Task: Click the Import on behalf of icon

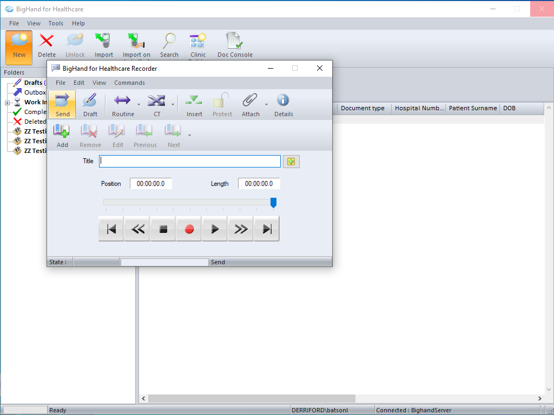Action: coord(136,41)
